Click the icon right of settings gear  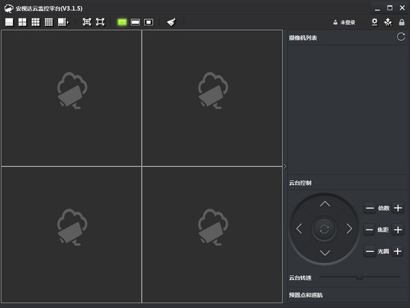(388, 22)
